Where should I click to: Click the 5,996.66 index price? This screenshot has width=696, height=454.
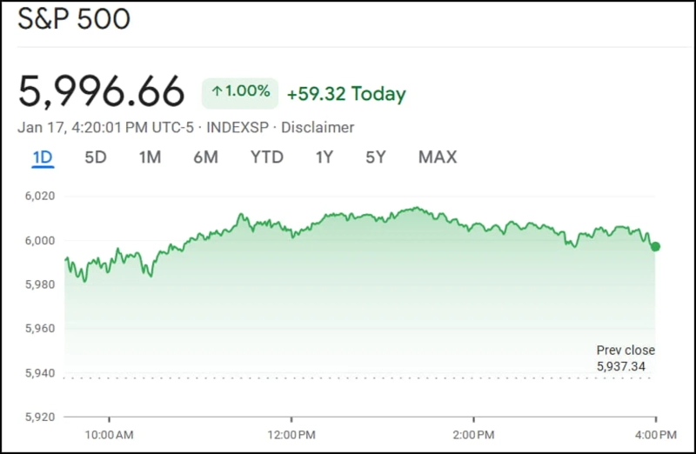[x=102, y=92]
